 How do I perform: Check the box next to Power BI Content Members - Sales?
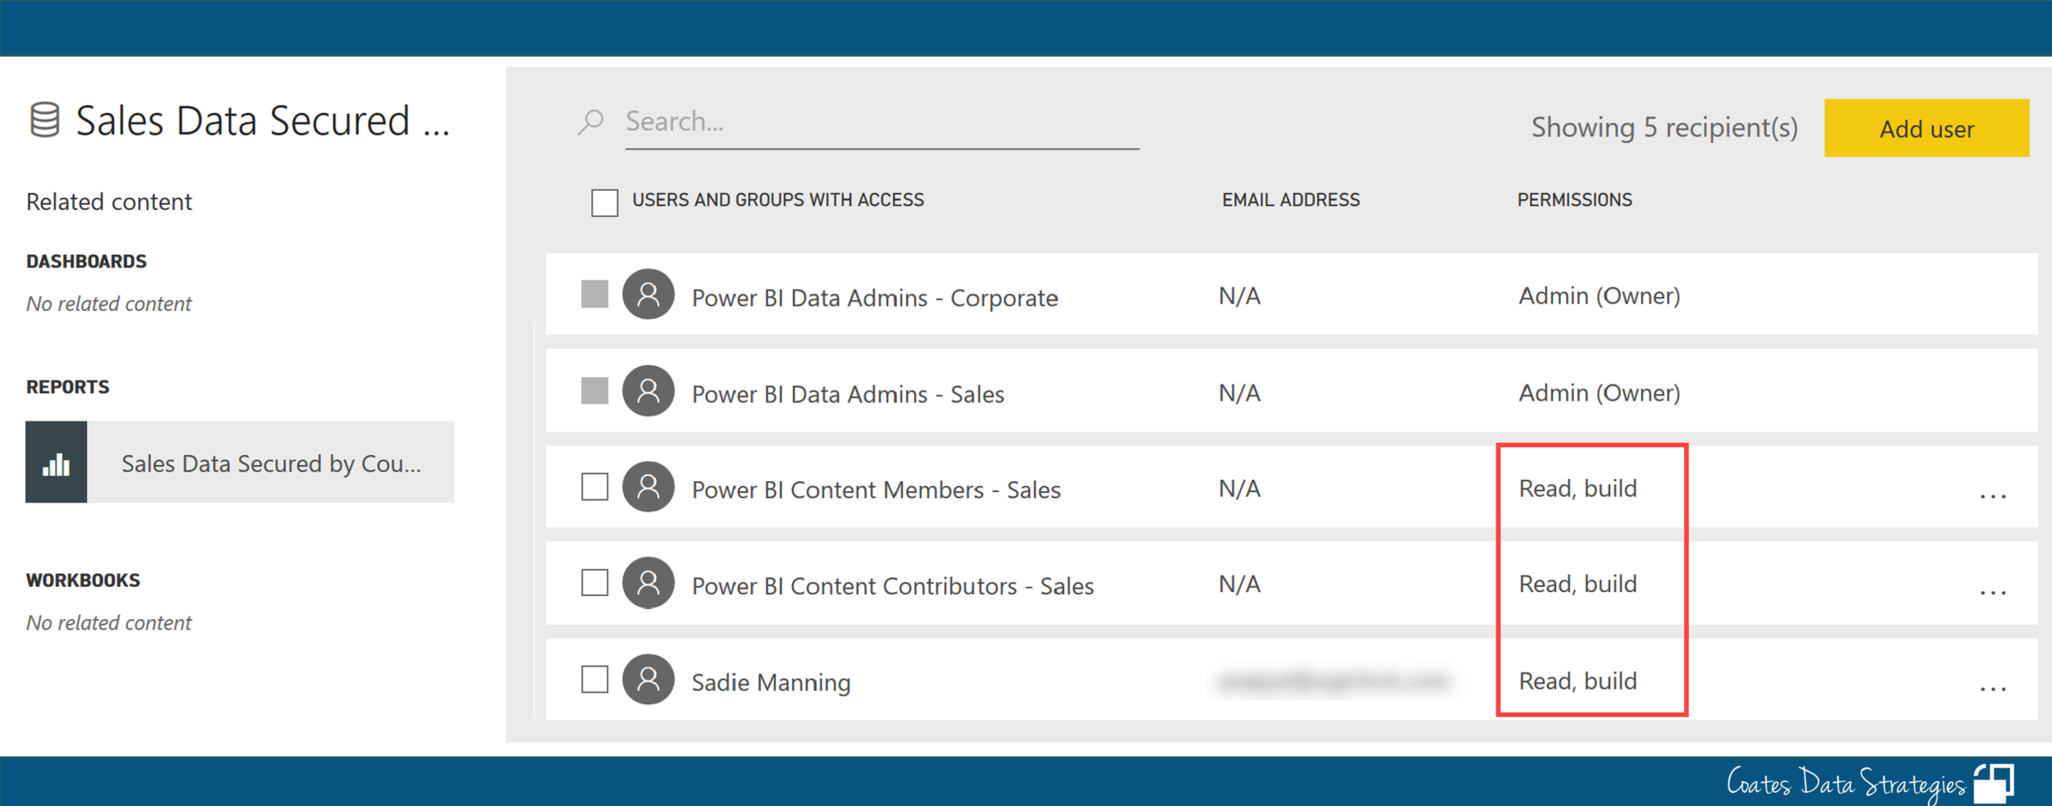593,489
